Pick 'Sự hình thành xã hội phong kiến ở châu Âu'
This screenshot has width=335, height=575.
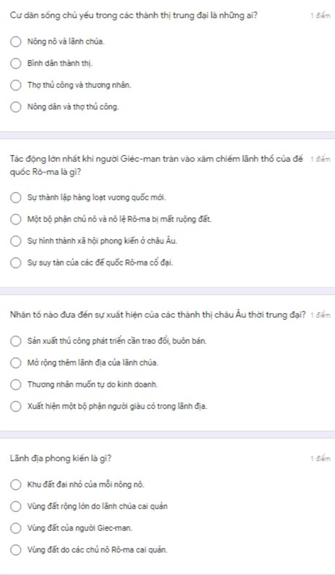coord(16,241)
